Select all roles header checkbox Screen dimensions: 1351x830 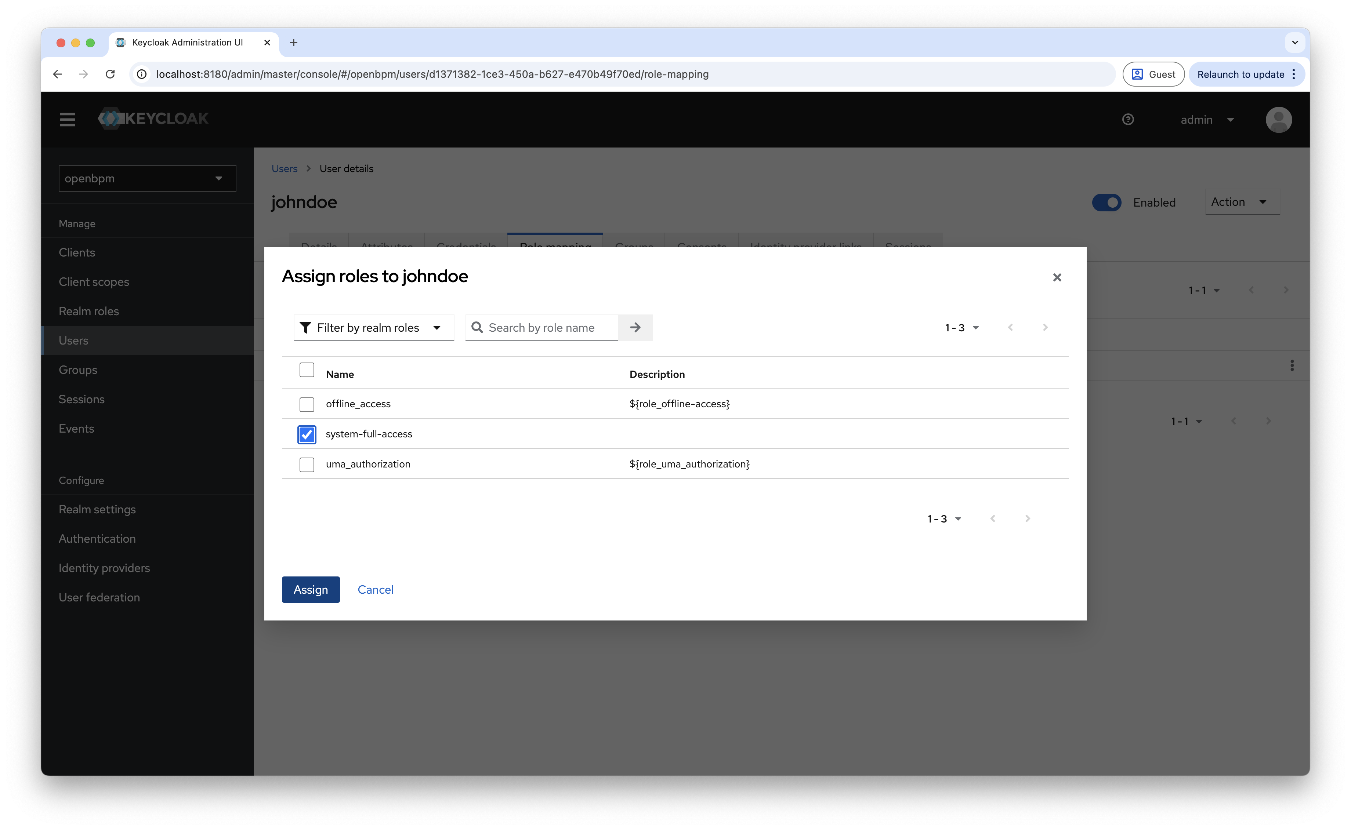(307, 370)
